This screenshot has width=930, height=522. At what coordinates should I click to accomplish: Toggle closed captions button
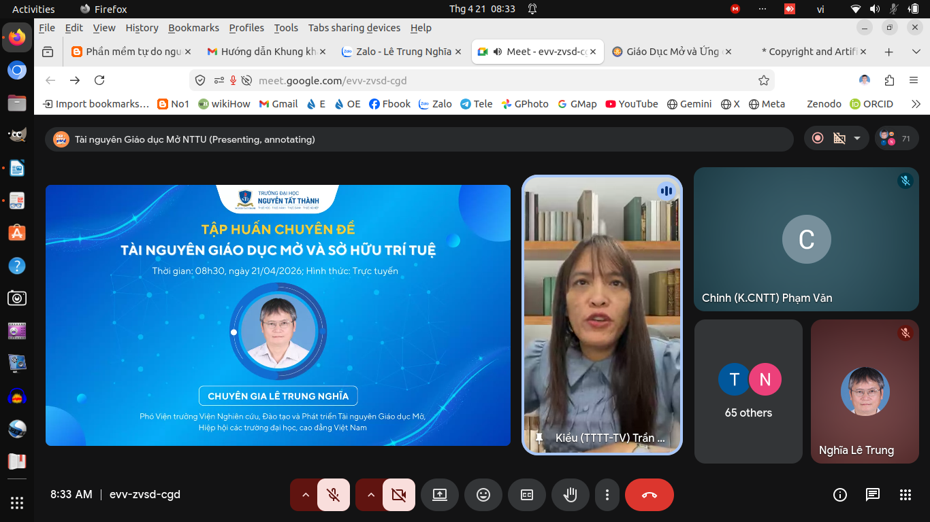click(527, 495)
